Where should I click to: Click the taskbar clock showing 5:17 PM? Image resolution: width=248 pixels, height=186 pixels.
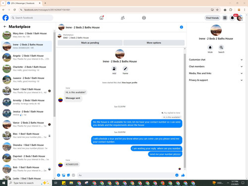coord(235,183)
